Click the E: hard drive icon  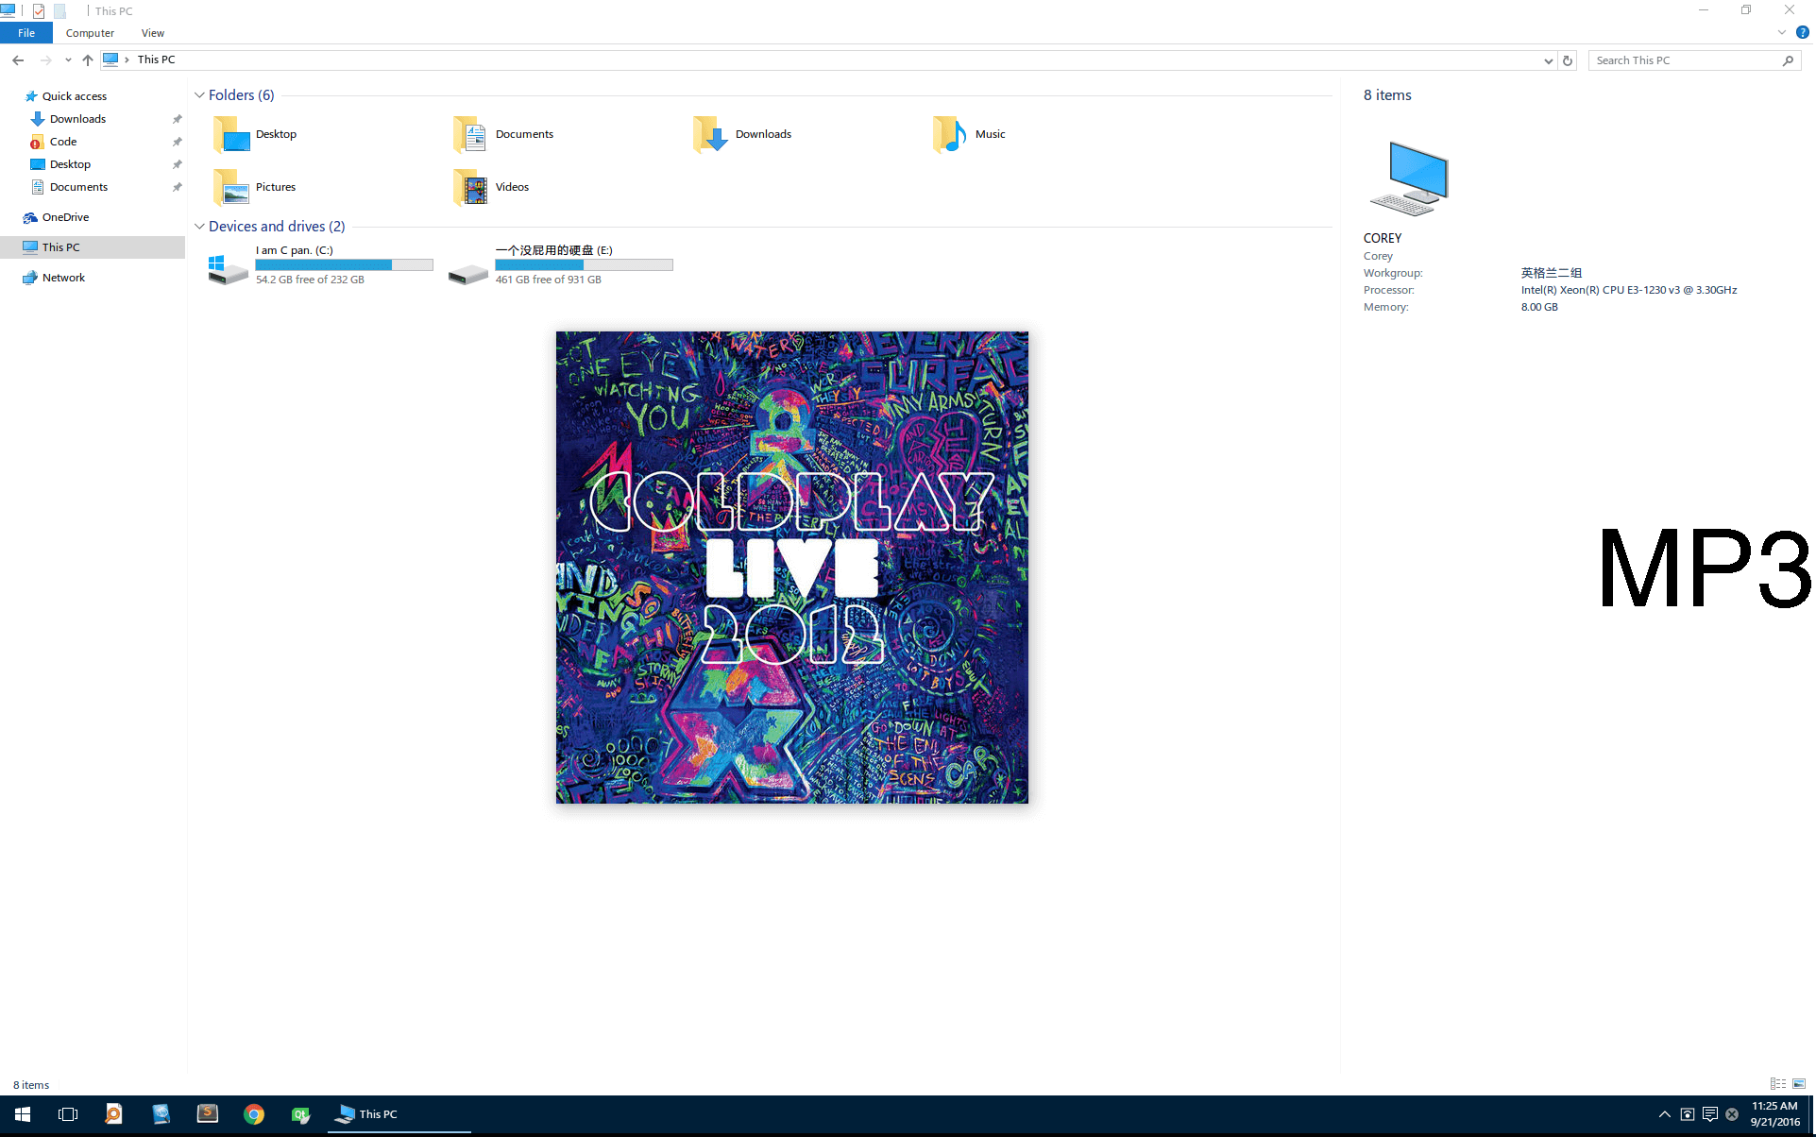pyautogui.click(x=467, y=274)
